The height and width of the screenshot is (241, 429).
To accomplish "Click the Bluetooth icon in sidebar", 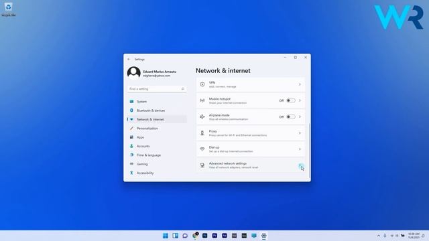I will [131, 110].
